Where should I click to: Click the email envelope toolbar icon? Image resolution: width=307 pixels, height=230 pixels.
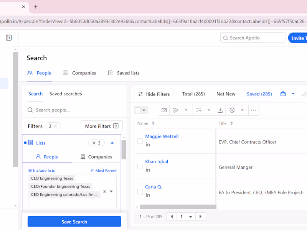click(x=164, y=110)
